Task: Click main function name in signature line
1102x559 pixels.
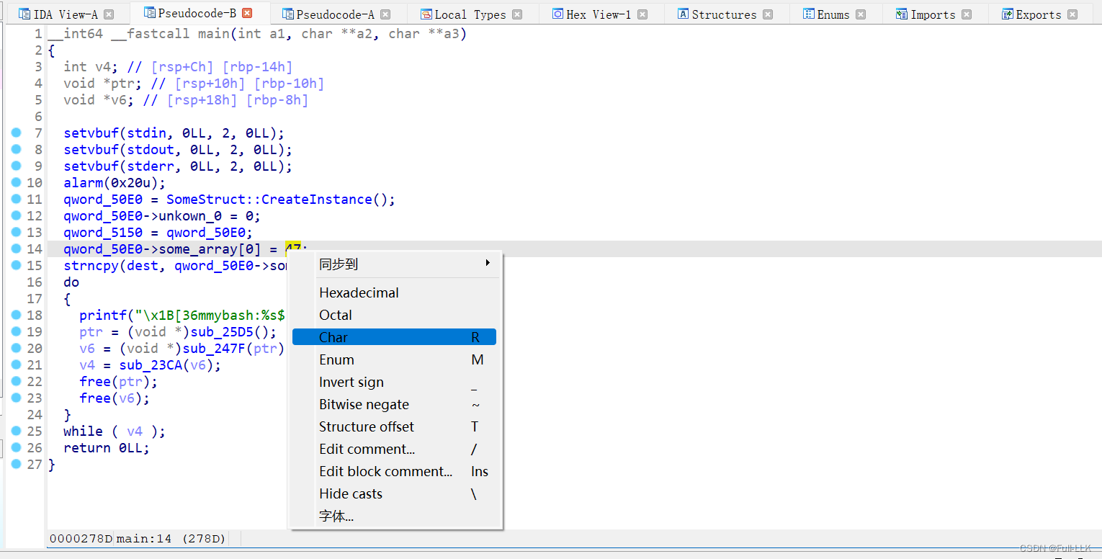Action: (213, 34)
